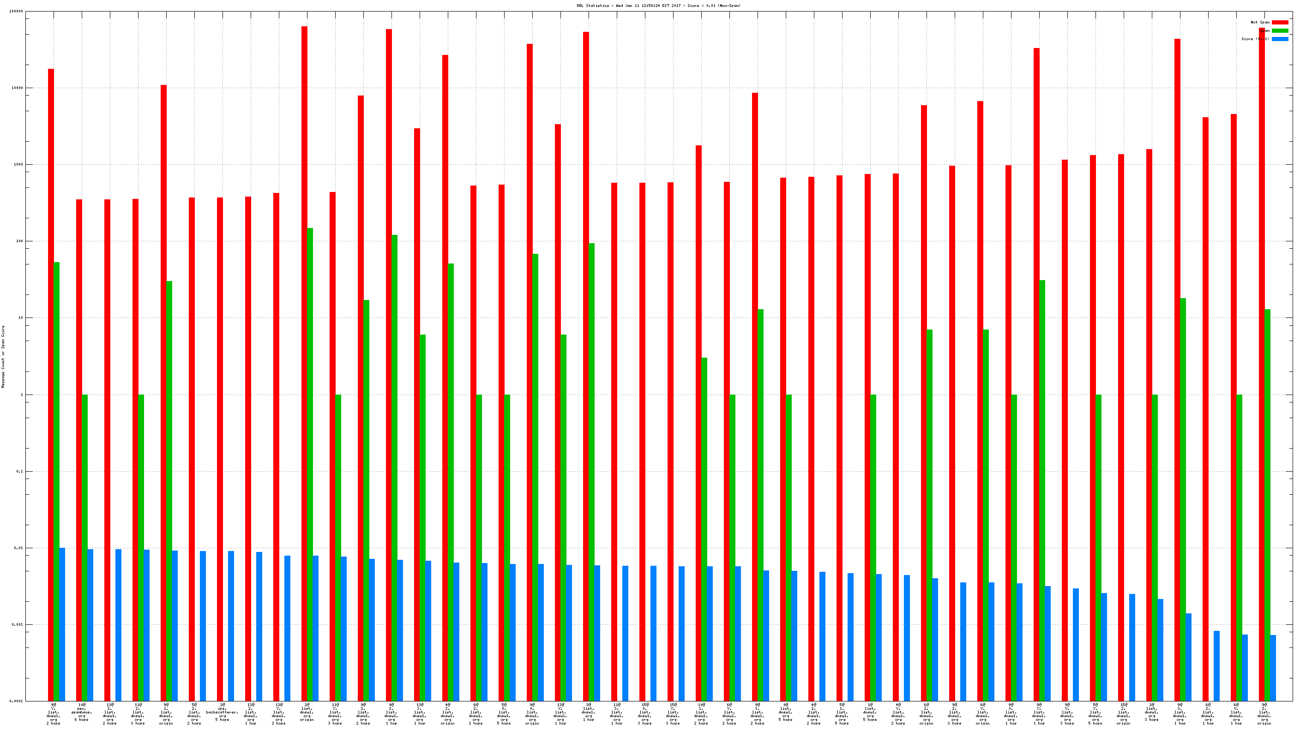The width and height of the screenshot is (1300, 731).
Task: Click the 100000 y-axis tick label
Action: click(x=16, y=11)
